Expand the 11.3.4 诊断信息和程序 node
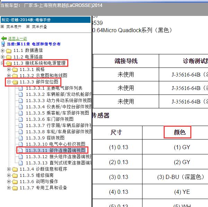This screenshot has width=208, height=207. 9,169
